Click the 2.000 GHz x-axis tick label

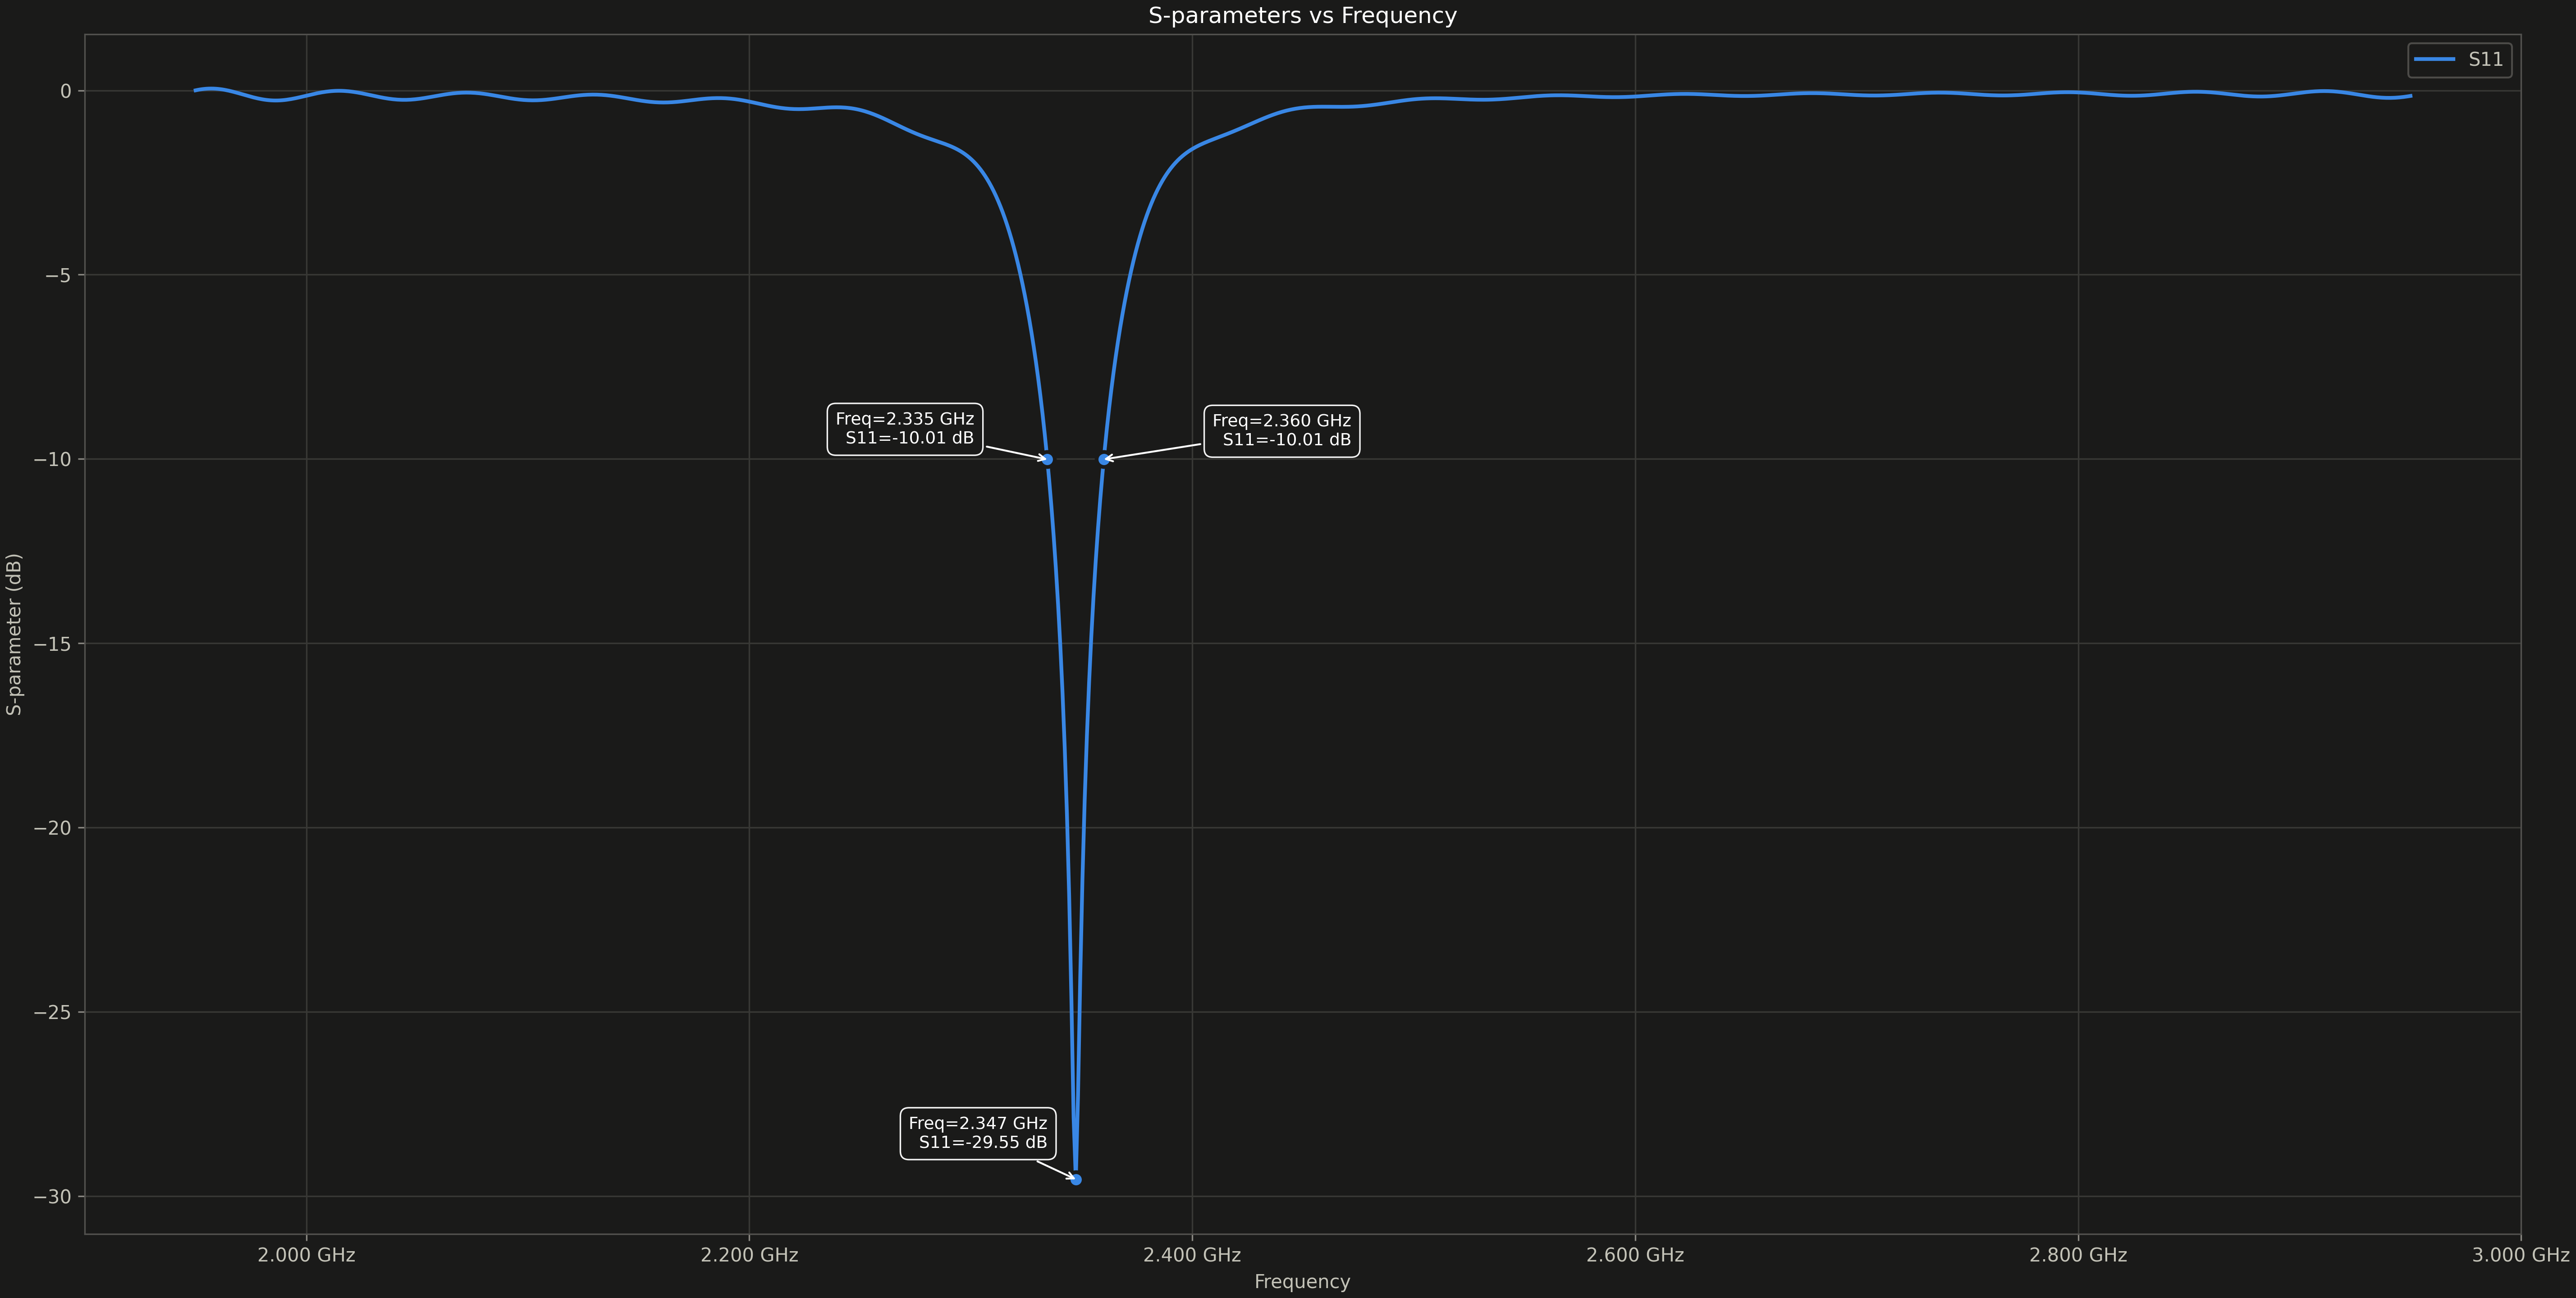point(306,1255)
